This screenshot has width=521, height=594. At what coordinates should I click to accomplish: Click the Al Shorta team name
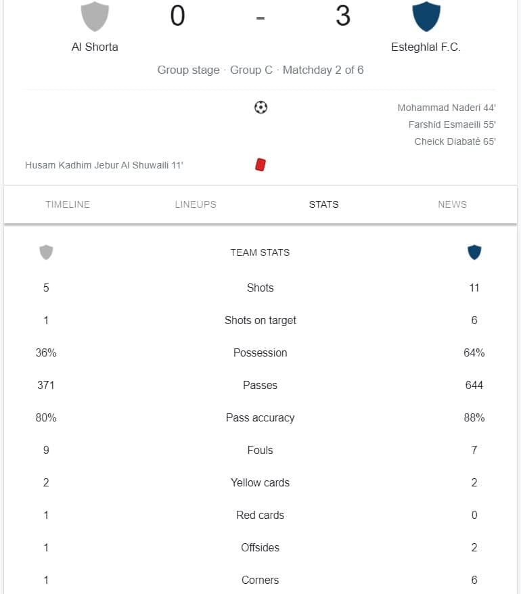(x=95, y=47)
